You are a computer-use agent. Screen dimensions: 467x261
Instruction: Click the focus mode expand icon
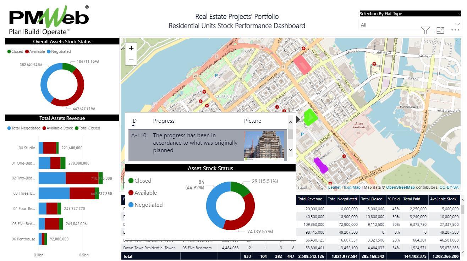440,30
